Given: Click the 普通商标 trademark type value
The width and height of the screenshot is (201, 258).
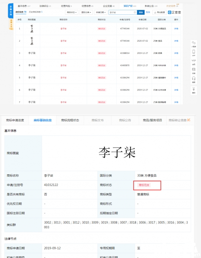Looking at the screenshot, I should click(143, 194).
